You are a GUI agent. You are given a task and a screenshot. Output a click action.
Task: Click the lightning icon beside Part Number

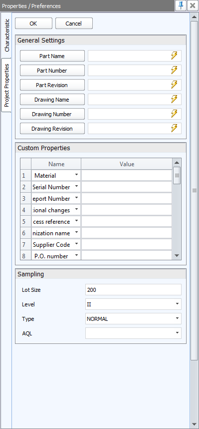pyautogui.click(x=174, y=70)
